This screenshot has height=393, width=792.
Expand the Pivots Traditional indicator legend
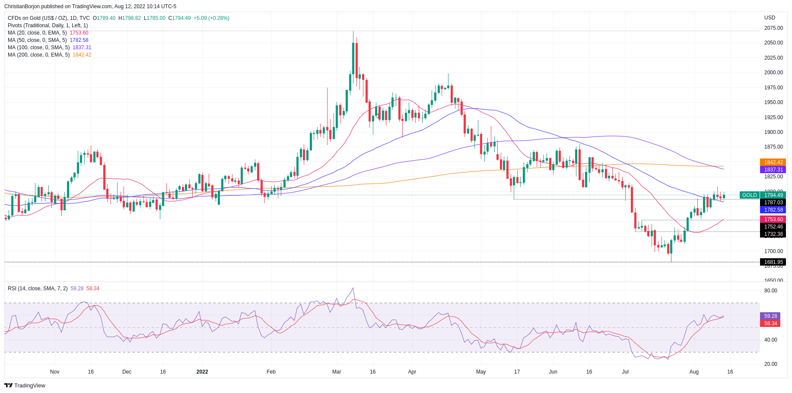[48, 25]
